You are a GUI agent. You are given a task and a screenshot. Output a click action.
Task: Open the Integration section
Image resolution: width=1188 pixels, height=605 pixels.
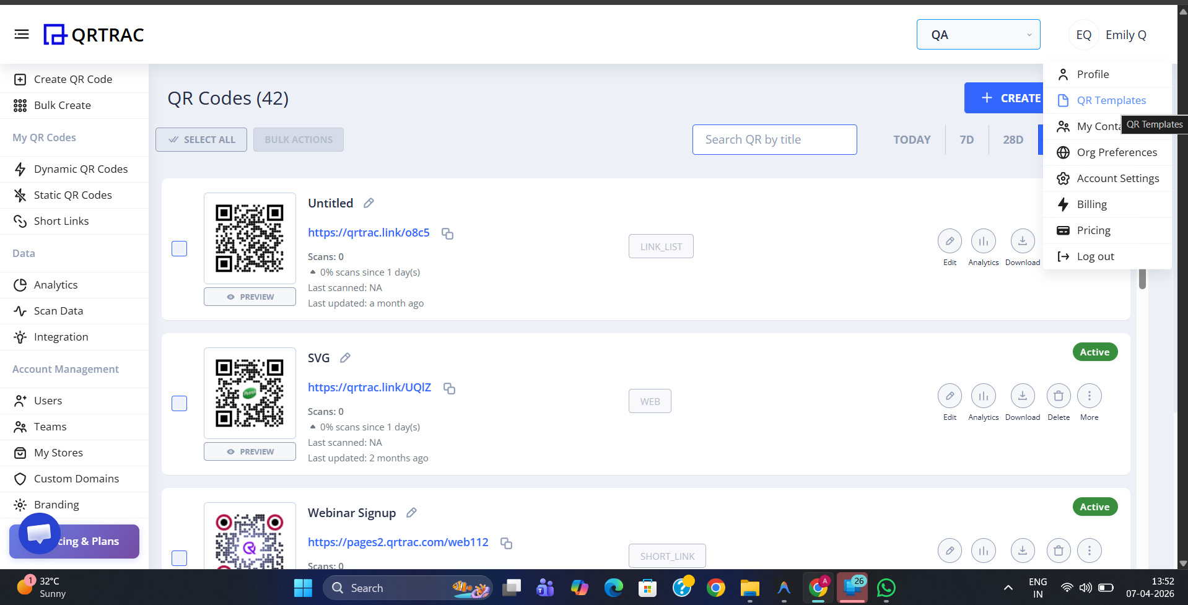coord(59,336)
